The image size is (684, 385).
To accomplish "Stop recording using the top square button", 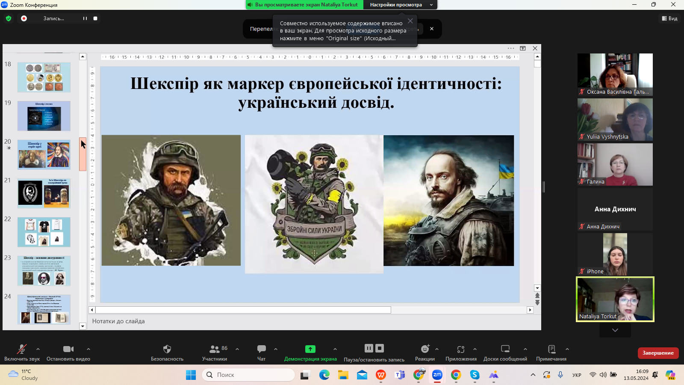I will point(95,18).
